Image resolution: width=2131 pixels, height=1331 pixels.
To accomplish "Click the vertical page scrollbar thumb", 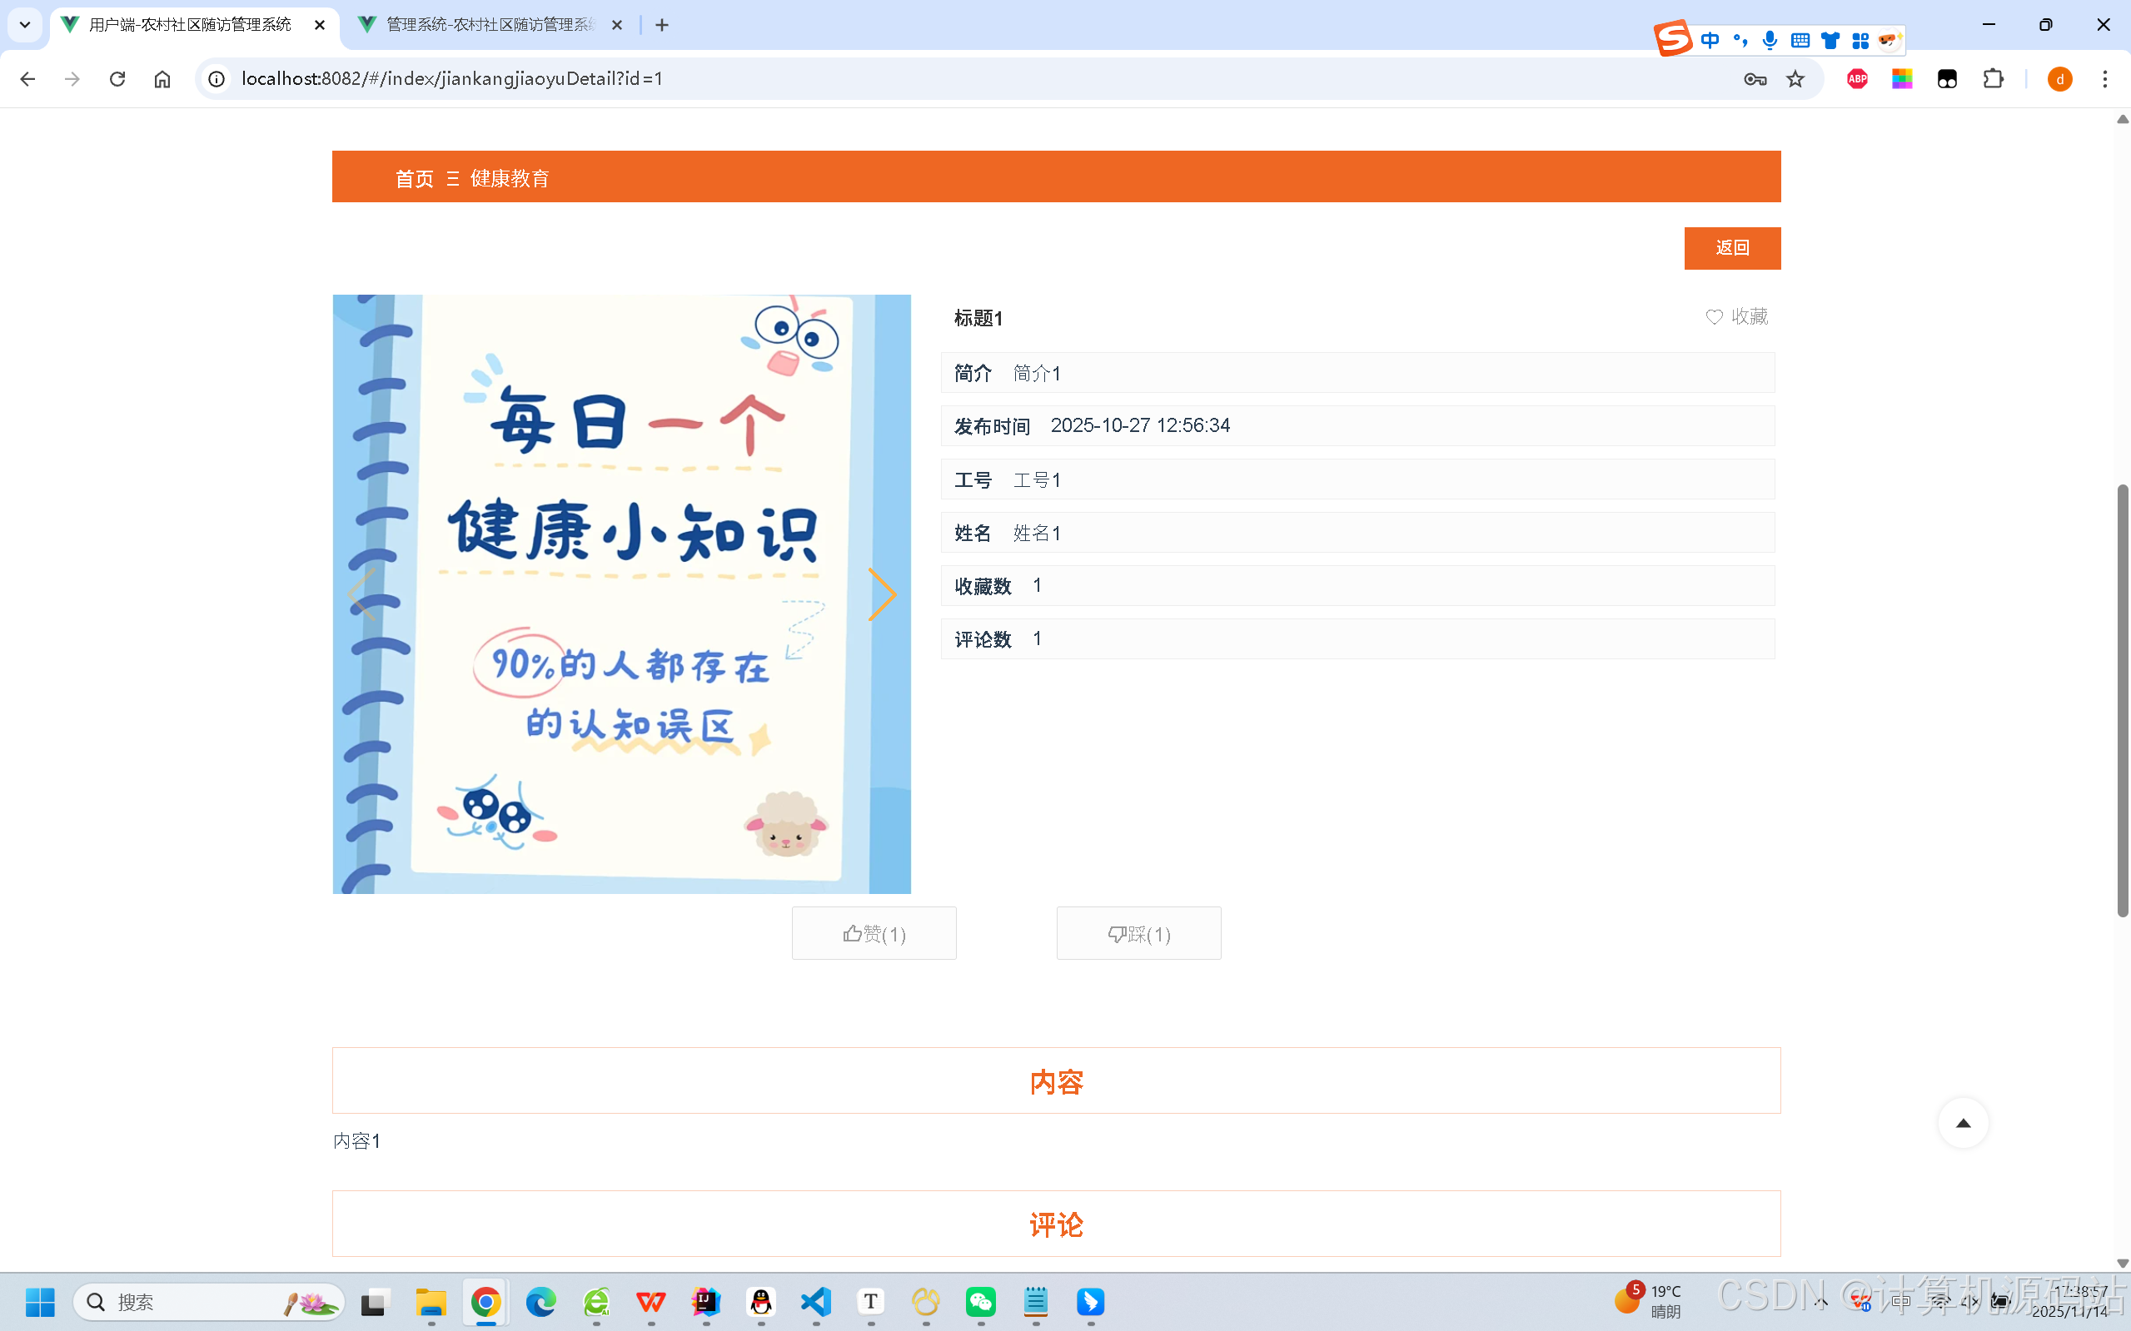I will coord(2122,700).
